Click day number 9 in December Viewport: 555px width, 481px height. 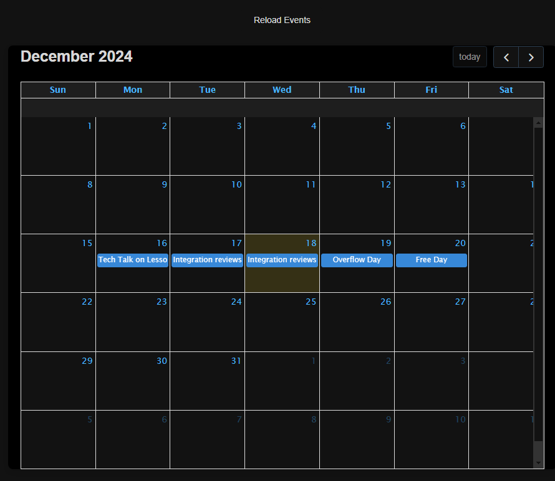[164, 184]
